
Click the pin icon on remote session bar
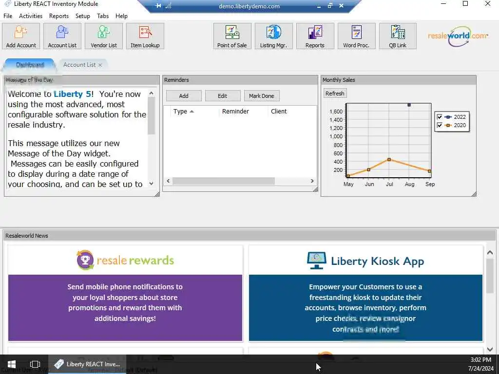click(158, 6)
